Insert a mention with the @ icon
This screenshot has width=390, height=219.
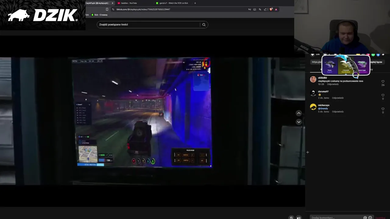365,218
